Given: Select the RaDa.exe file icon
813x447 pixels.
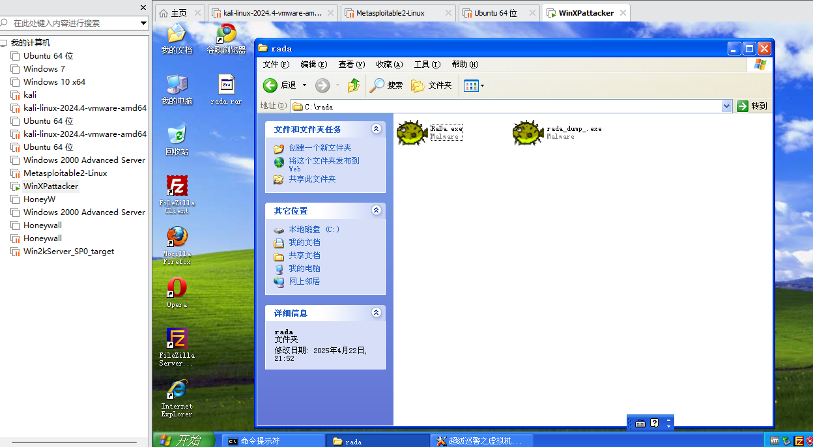Looking at the screenshot, I should [x=412, y=132].
